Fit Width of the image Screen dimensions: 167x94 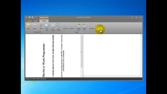pos(58,27)
